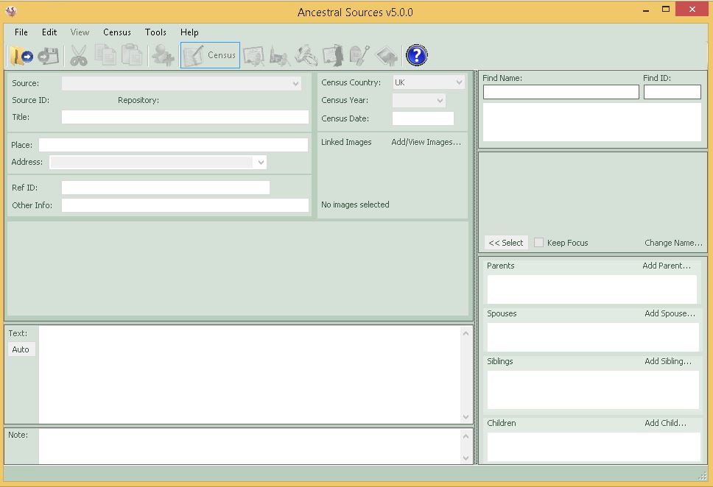Click the app logo in title bar
Image resolution: width=713 pixels, height=487 pixels.
(x=11, y=11)
